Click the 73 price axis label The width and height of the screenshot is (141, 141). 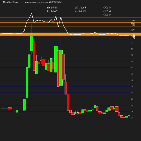pyautogui.click(x=132, y=43)
